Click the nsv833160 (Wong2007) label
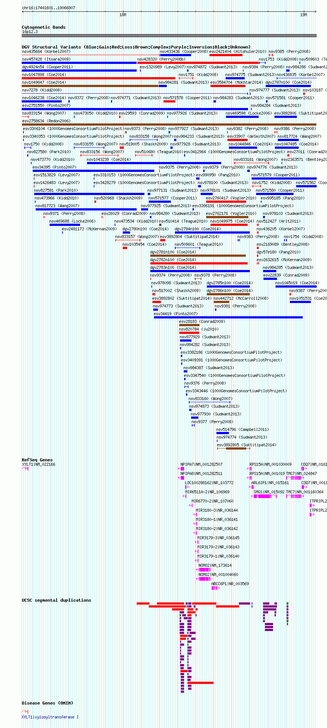The image size is (327, 728). (210, 399)
